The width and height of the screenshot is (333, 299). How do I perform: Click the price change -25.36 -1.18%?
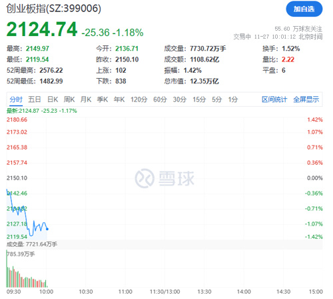pos(113,33)
